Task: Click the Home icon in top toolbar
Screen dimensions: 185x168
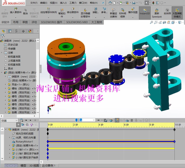Action: (110, 3)
